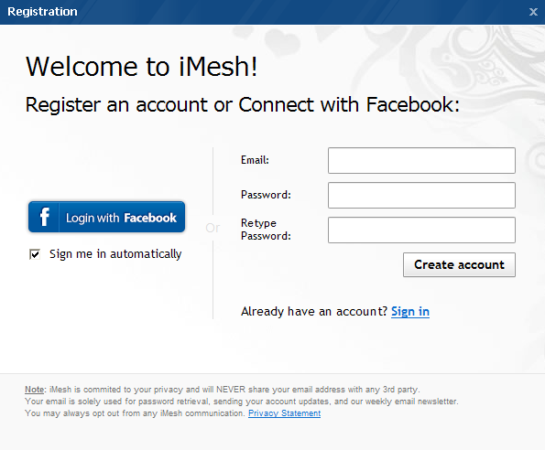Uncheck the 'Sign me in automatically' checkbox
Image resolution: width=545 pixels, height=450 pixels.
click(35, 254)
